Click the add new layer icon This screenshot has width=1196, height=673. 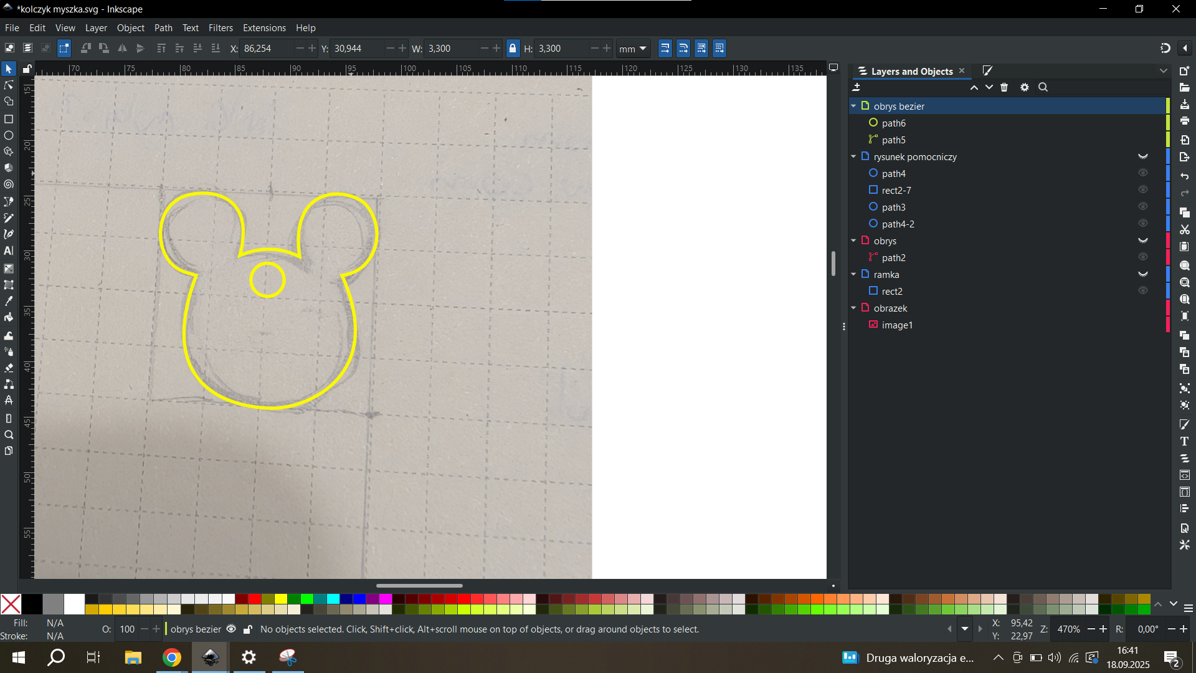857,87
